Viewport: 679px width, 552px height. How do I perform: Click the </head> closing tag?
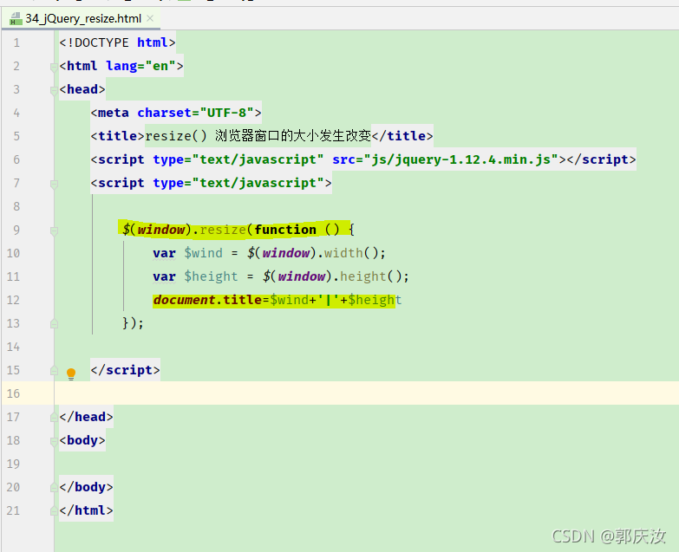(86, 417)
